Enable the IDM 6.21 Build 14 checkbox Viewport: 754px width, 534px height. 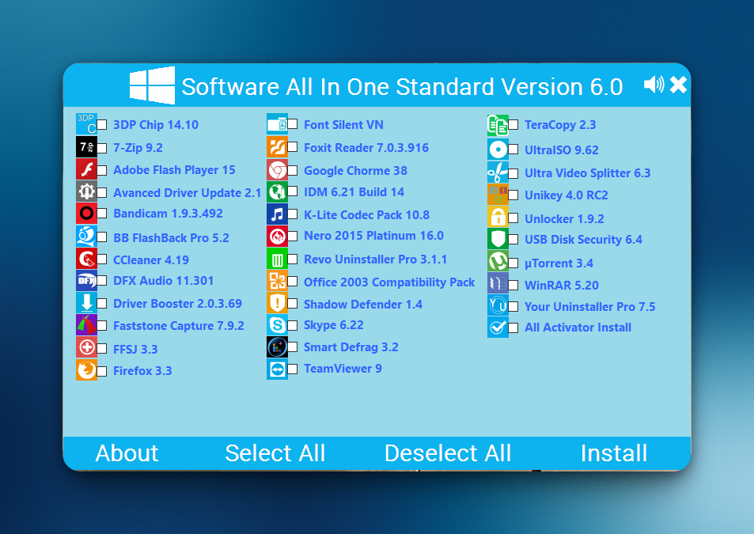tap(293, 191)
